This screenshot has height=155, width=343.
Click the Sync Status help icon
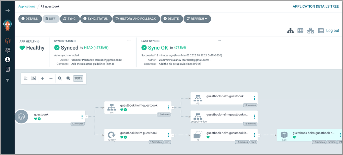(x=74, y=41)
